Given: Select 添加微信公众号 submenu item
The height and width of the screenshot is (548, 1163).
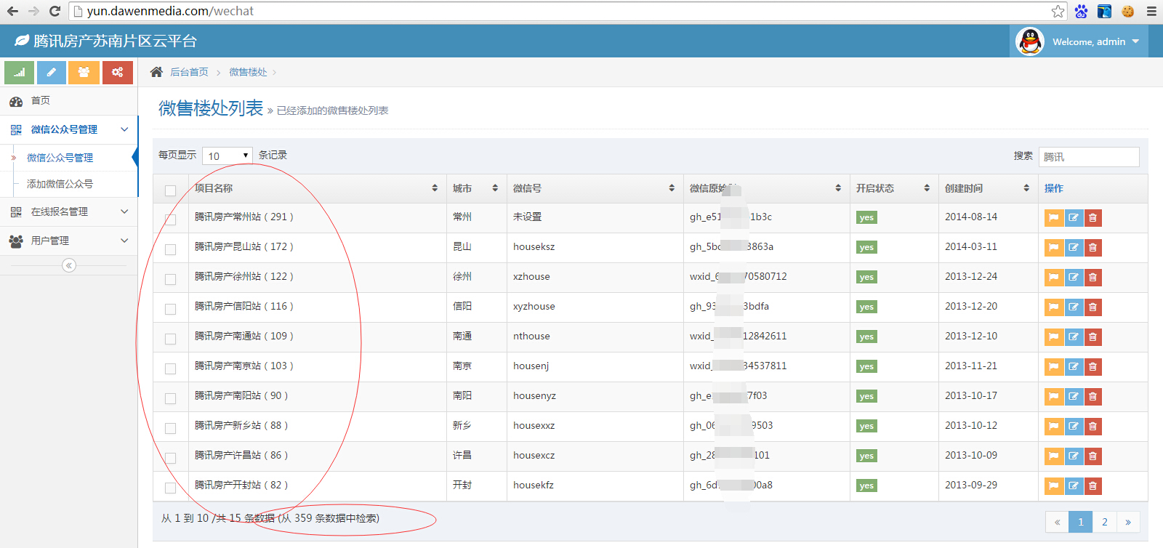Looking at the screenshot, I should click(60, 184).
